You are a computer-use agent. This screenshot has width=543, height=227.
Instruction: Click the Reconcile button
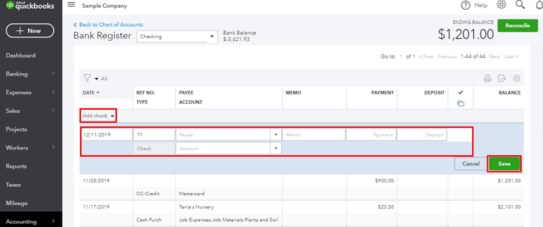pos(517,26)
